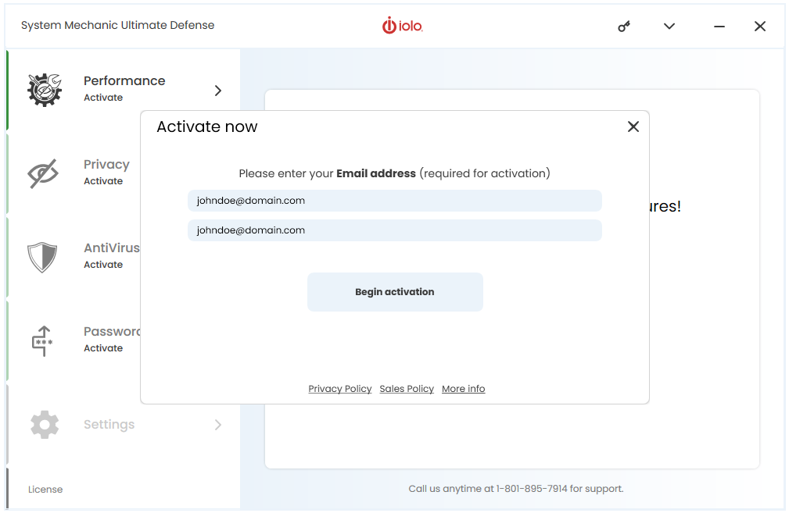Expand the Settings chevron arrow
Screen dimensions: 789x513
pos(218,425)
